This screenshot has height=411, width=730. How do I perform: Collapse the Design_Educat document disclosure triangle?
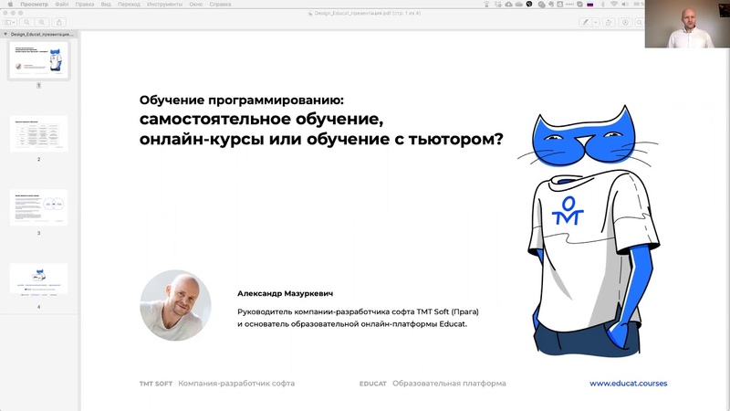[x=5, y=34]
